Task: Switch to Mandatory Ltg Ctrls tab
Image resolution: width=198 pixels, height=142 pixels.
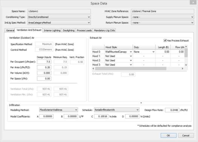Action: click(x=104, y=30)
